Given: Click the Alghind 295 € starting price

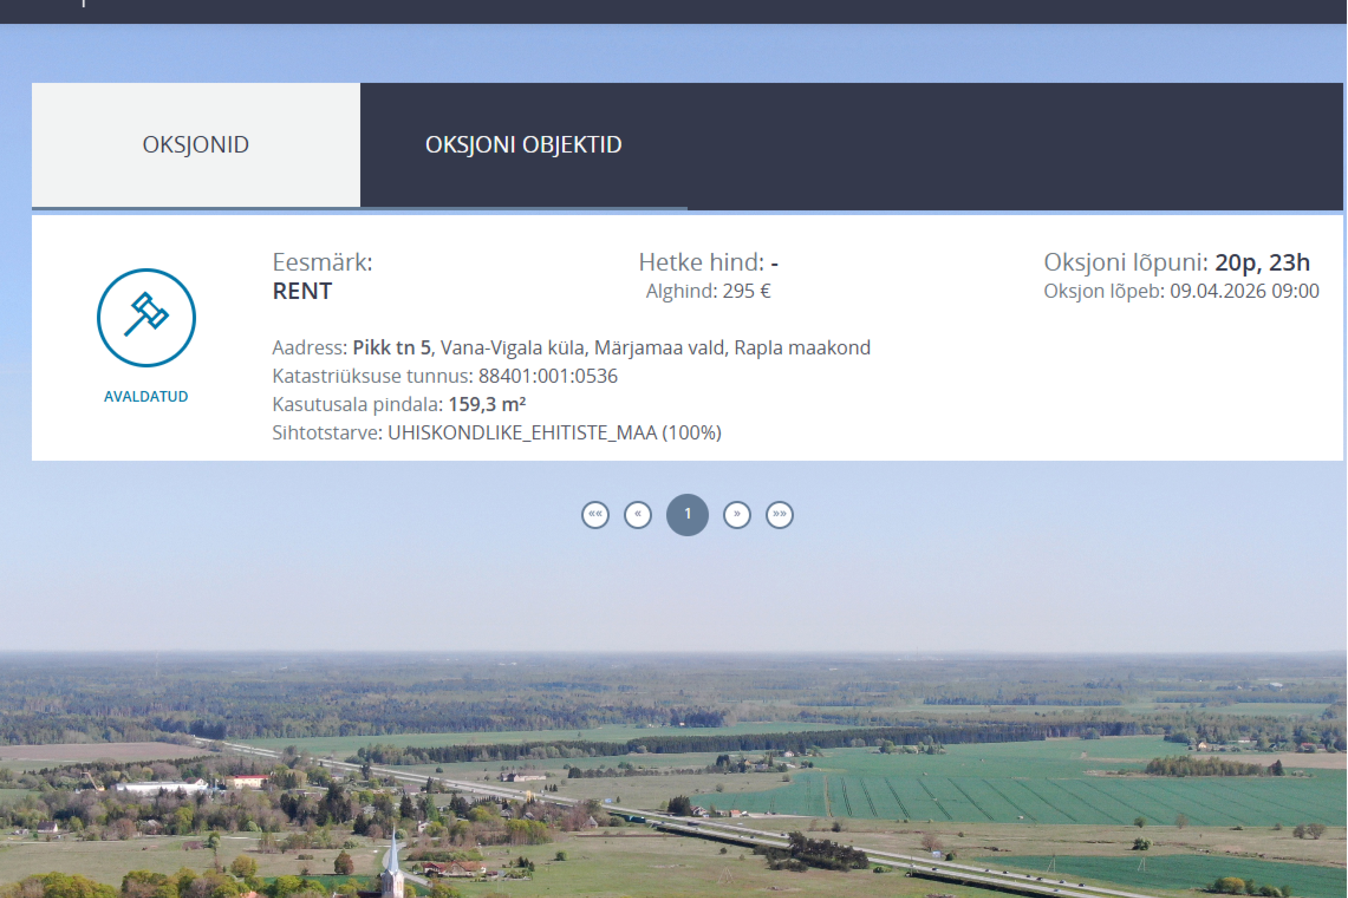Looking at the screenshot, I should click(x=708, y=291).
